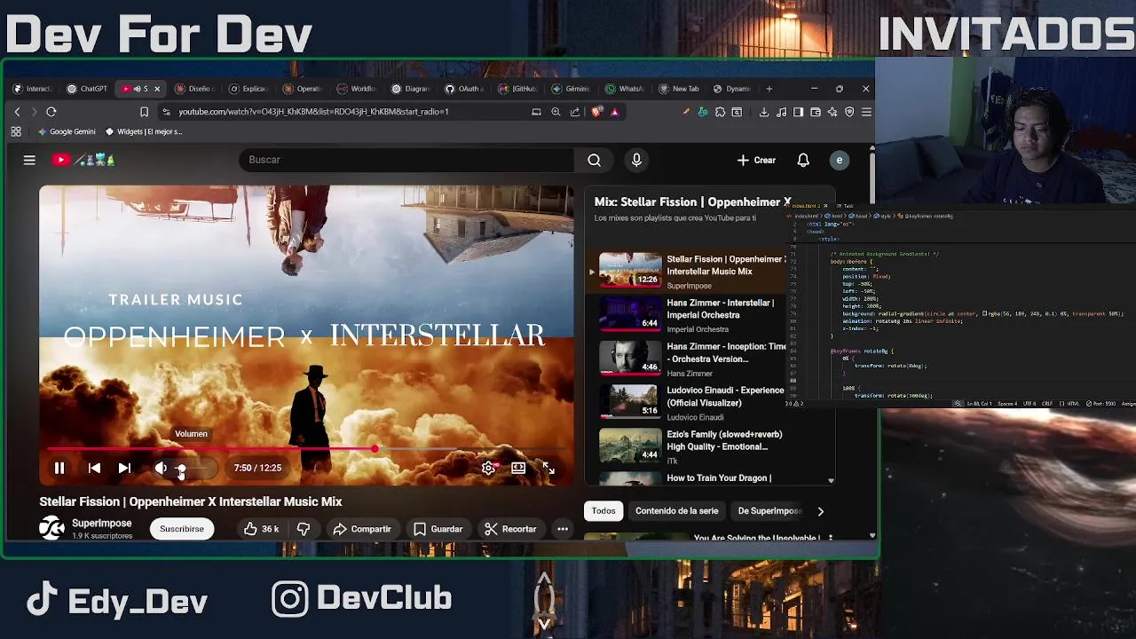Open Brave shields lion icon
The height and width of the screenshot is (639, 1136).
tap(596, 112)
